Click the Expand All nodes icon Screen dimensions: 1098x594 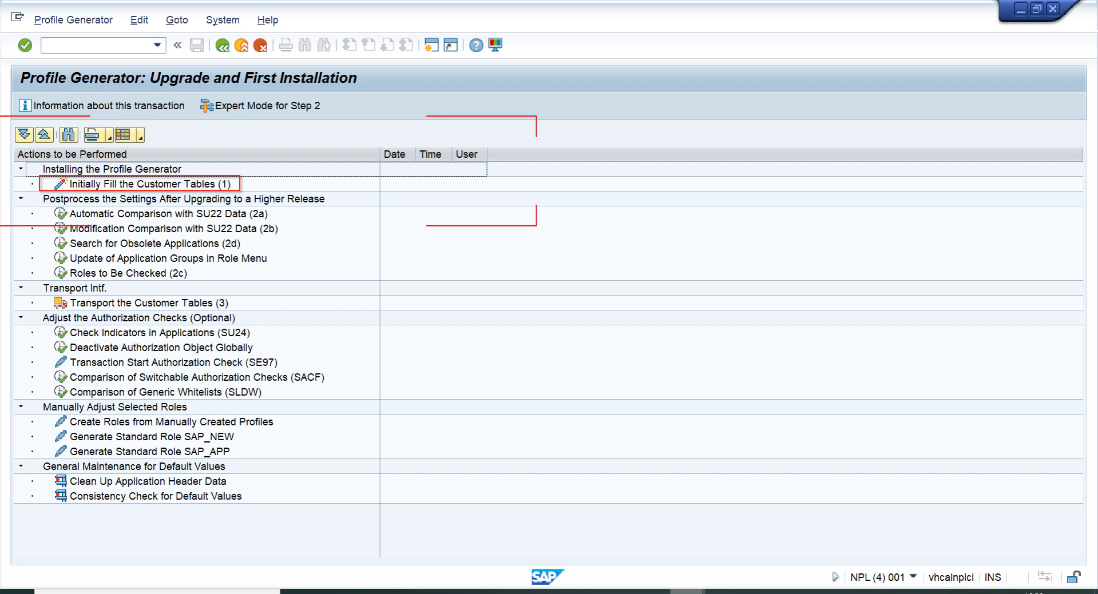pos(24,135)
